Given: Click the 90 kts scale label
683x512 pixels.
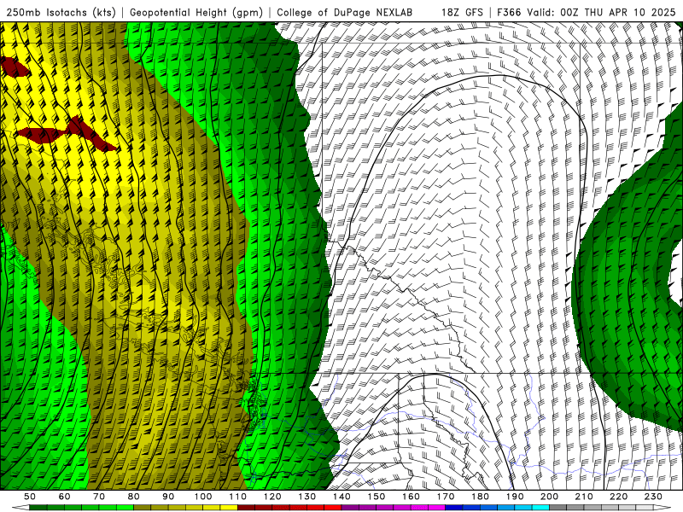Looking at the screenshot, I should (x=168, y=497).
